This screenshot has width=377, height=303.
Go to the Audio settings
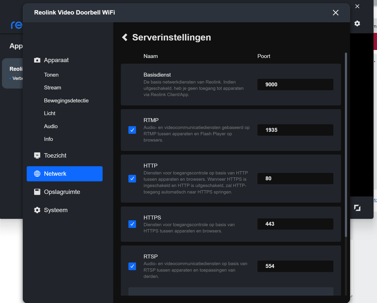coord(51,126)
